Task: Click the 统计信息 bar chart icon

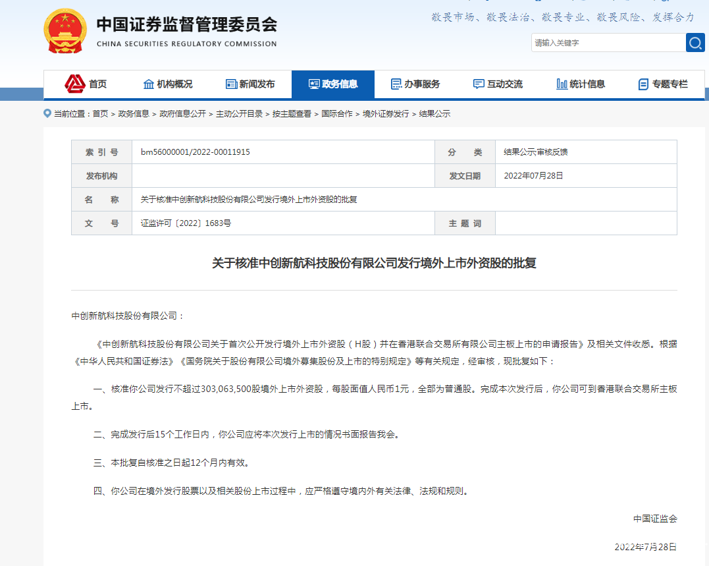Action: pyautogui.click(x=562, y=84)
